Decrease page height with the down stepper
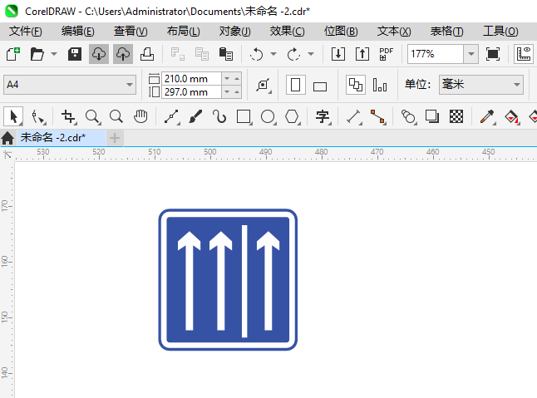Viewport: 537px width, 398px height. [x=227, y=92]
